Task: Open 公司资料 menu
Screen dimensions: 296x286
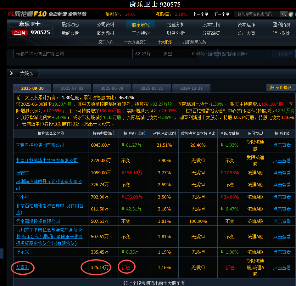Action: coord(105,25)
